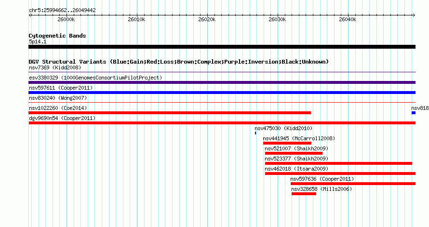429x227 pixels.
Task: Select the thin red line of nsv830240
Action: coord(222,103)
